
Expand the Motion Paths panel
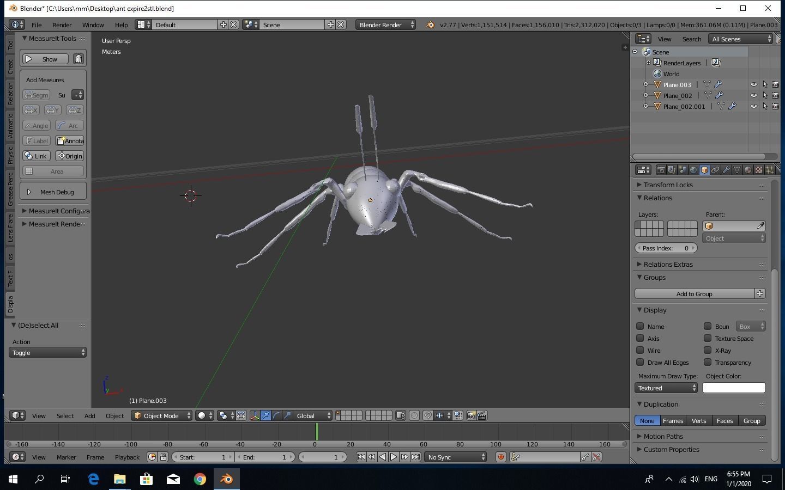click(x=663, y=436)
